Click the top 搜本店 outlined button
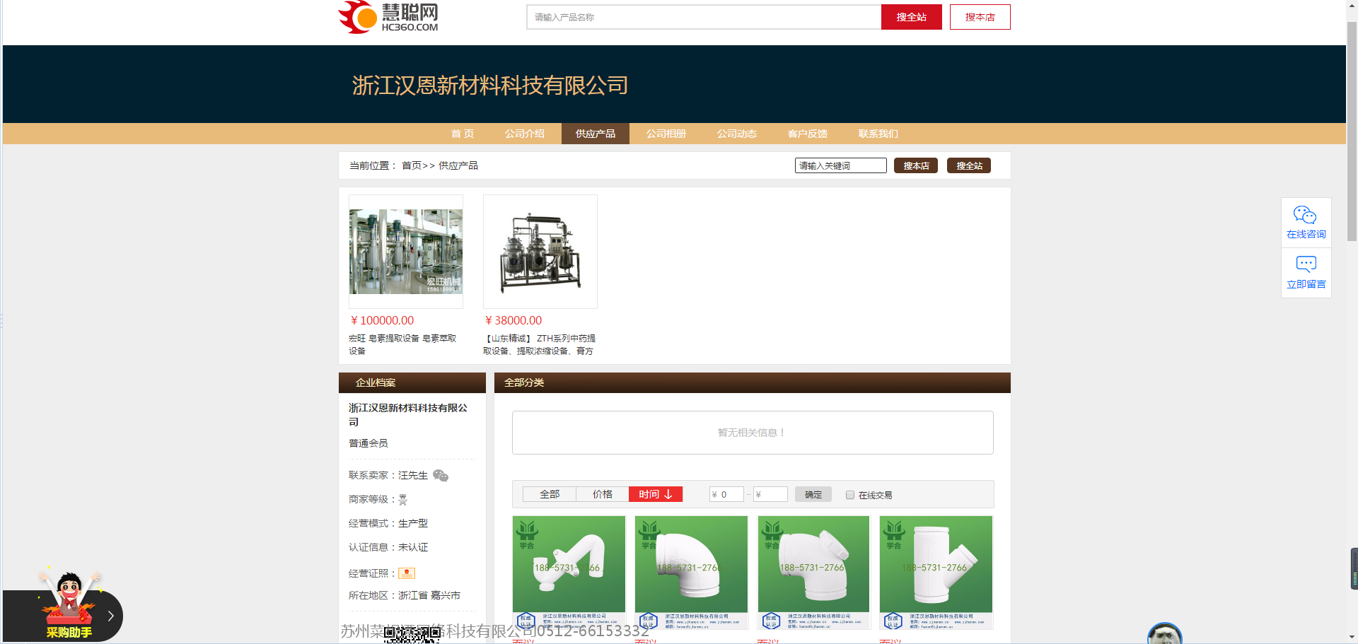The image size is (1358, 644). click(x=980, y=17)
